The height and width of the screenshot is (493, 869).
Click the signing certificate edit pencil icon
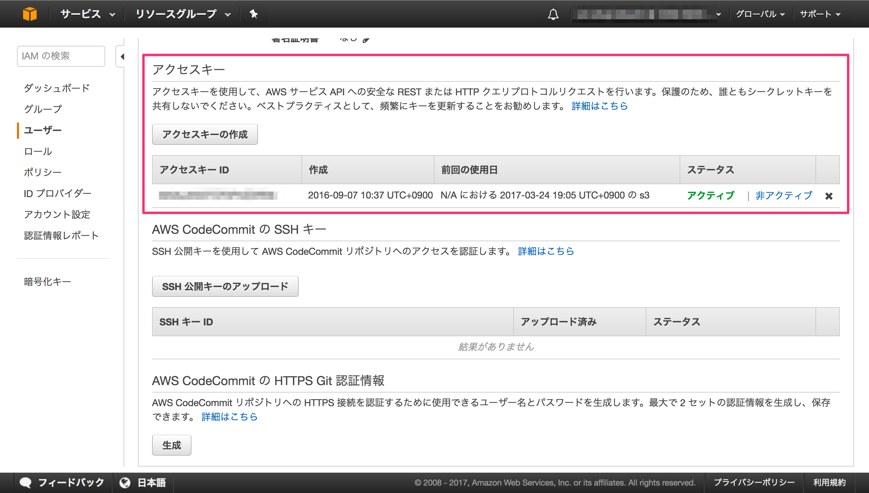point(366,40)
